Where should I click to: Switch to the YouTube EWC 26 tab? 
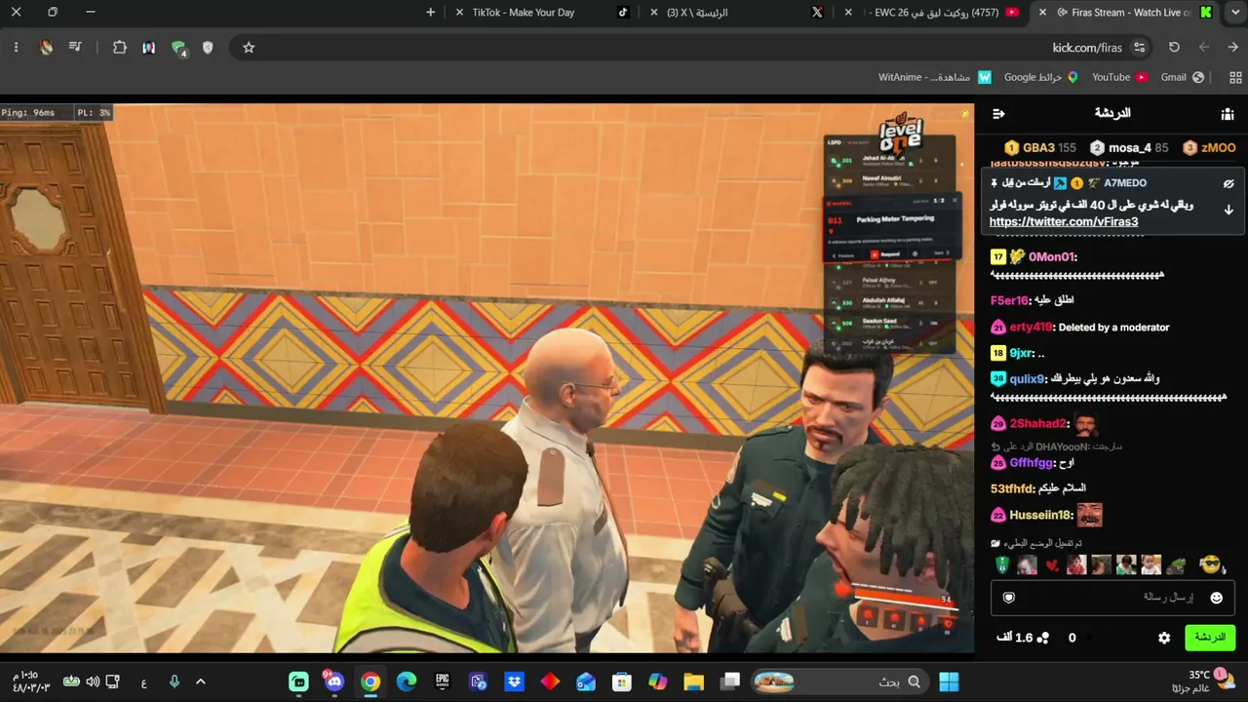coord(931,13)
